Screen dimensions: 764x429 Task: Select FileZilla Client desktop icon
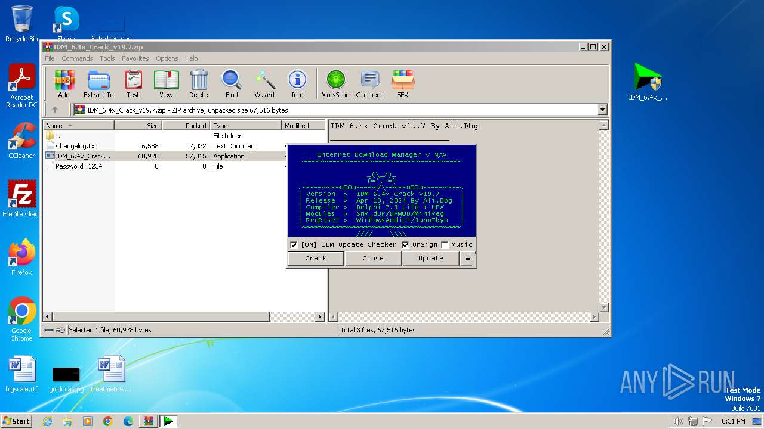21,199
